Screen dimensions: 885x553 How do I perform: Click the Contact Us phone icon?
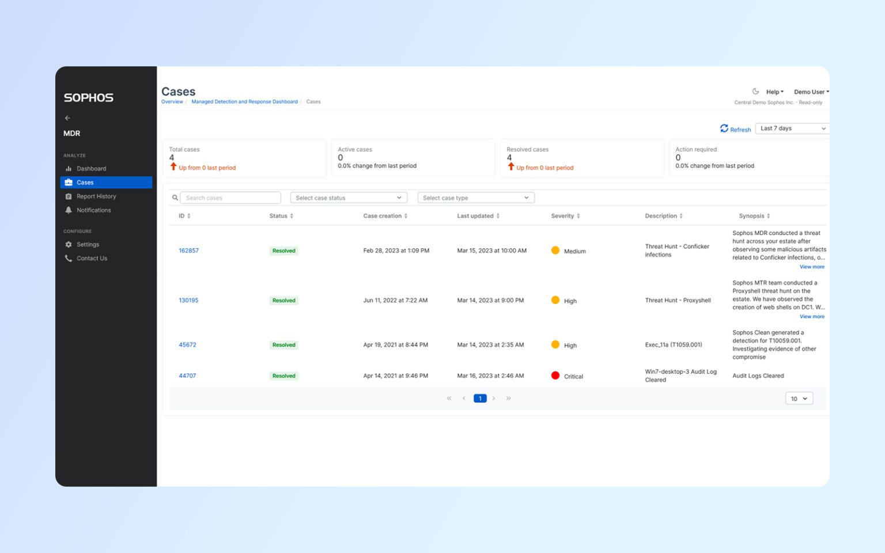69,258
